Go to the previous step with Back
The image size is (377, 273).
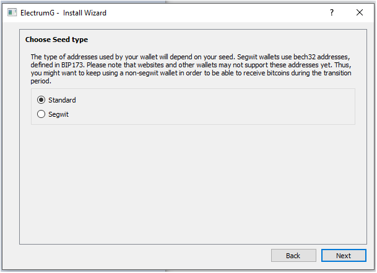click(x=293, y=256)
